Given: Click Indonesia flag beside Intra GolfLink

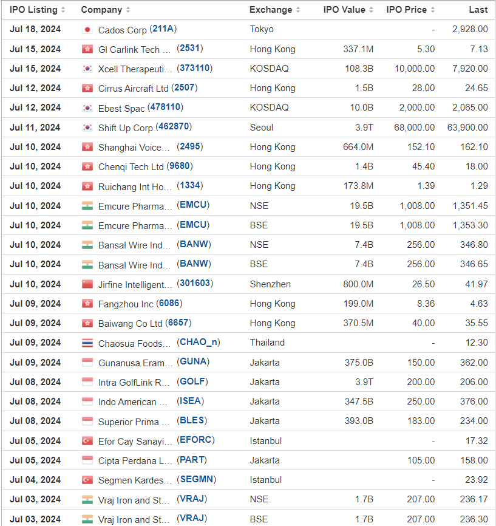Looking at the screenshot, I should [x=87, y=382].
